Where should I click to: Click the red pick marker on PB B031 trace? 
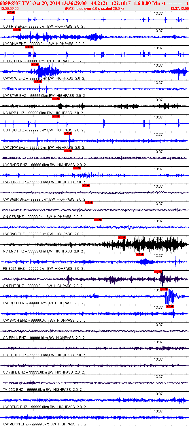140,255
